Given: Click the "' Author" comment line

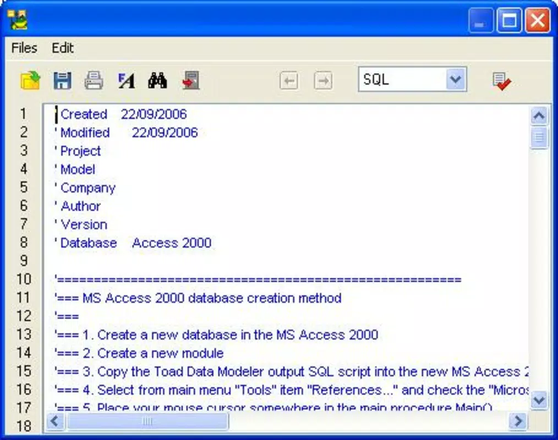Looking at the screenshot, I should pyautogui.click(x=78, y=206).
